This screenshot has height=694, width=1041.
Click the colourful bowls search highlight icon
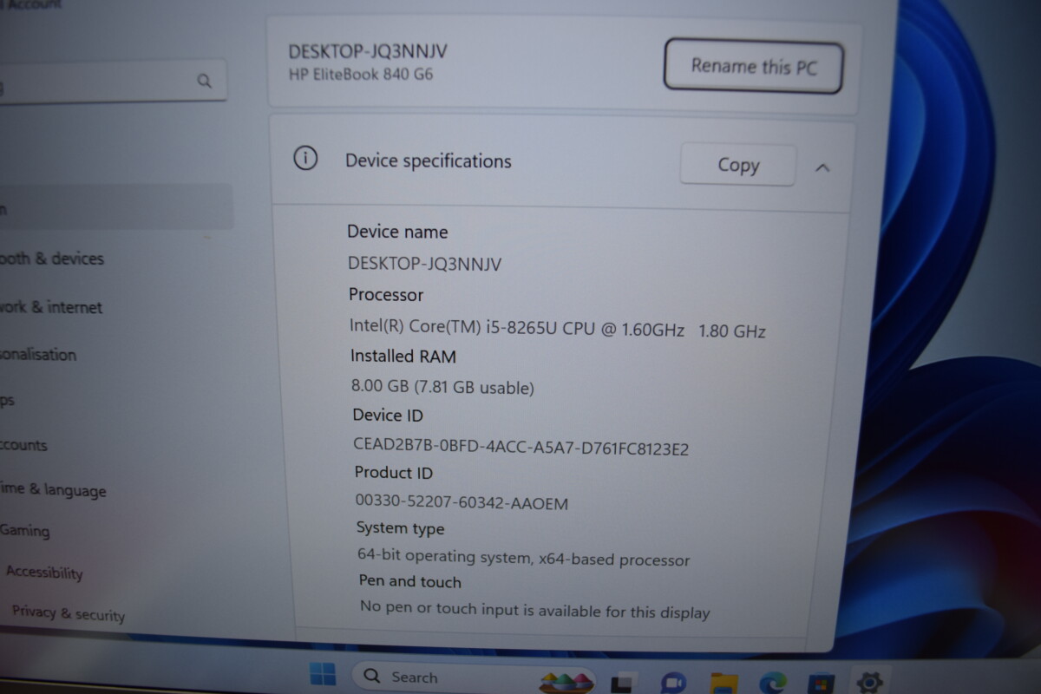[566, 681]
